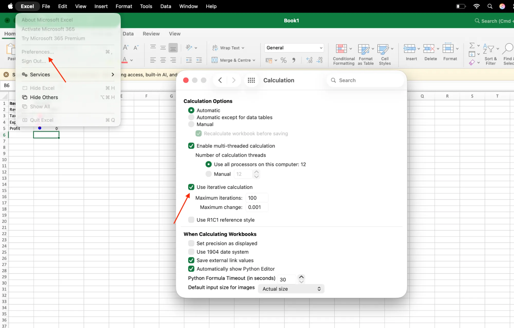This screenshot has height=328, width=514.
Task: Open the File menu
Action: coord(46,6)
